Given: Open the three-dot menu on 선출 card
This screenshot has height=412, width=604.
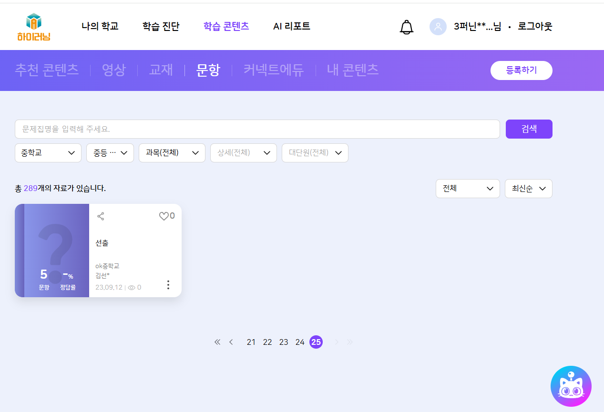Looking at the screenshot, I should coord(168,285).
